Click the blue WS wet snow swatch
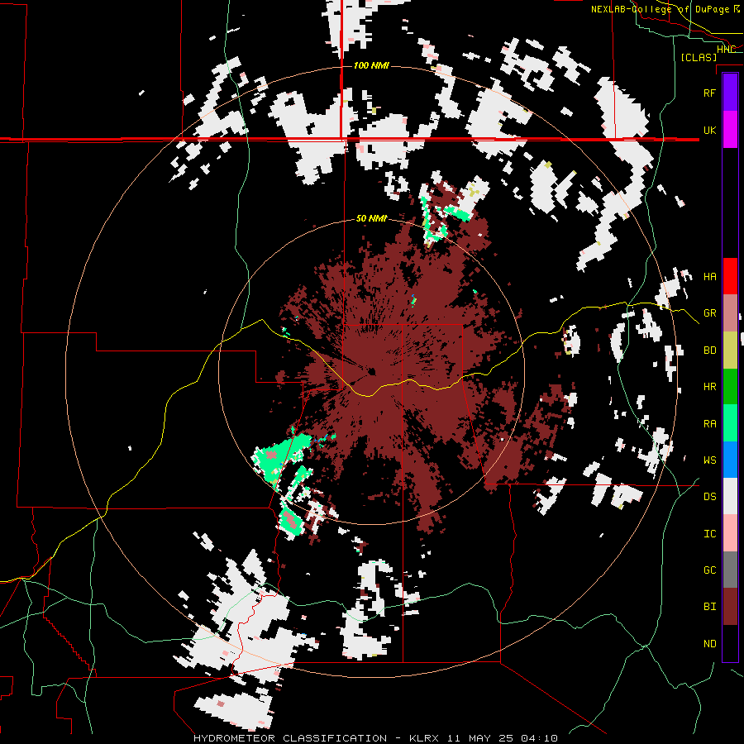744x744 pixels. [730, 460]
